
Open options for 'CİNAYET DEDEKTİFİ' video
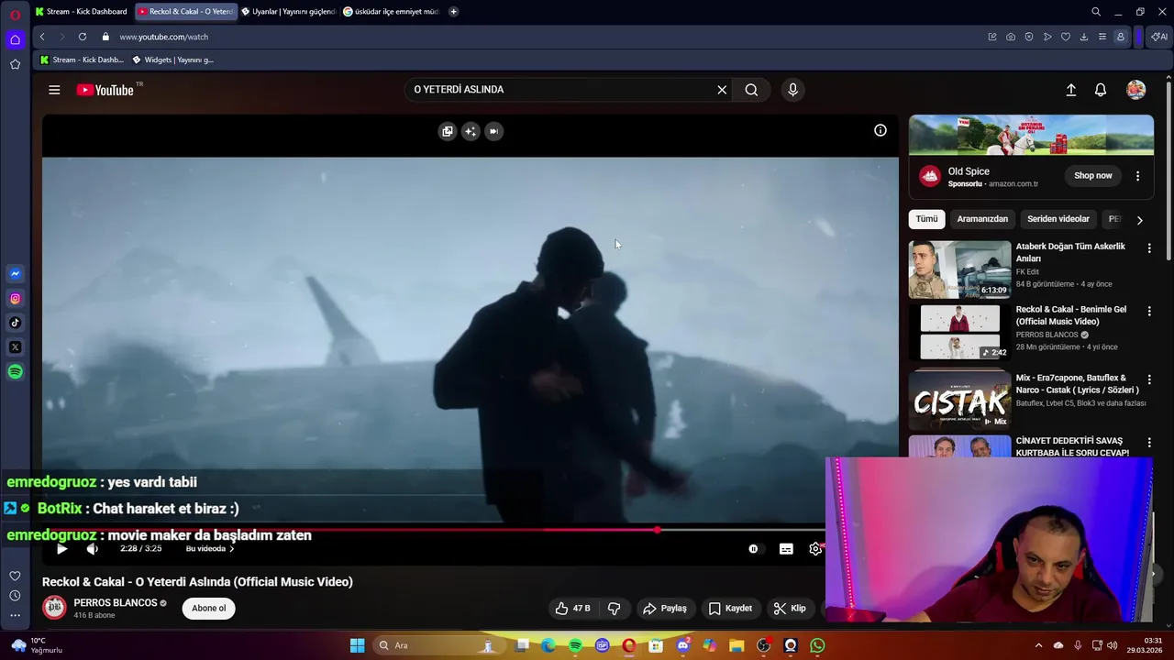1149,443
